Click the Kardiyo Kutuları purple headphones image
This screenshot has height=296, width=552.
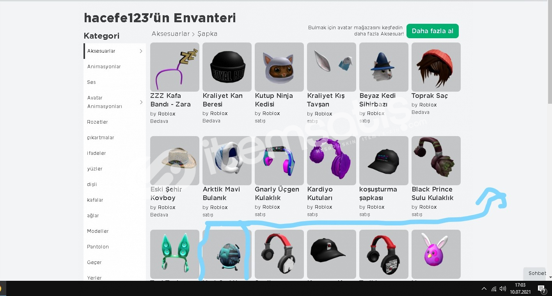click(332, 161)
